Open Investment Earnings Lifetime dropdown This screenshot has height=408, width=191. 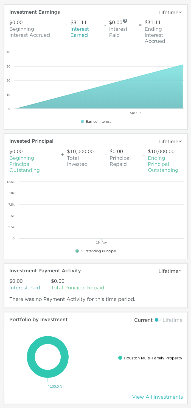tap(170, 12)
